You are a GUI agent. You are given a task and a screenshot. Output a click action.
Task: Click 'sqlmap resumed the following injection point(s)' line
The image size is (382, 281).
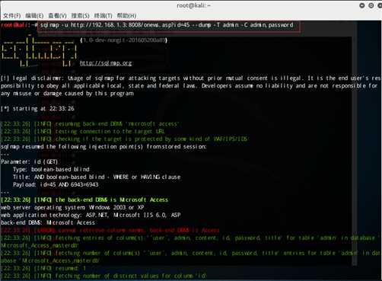tap(103, 147)
